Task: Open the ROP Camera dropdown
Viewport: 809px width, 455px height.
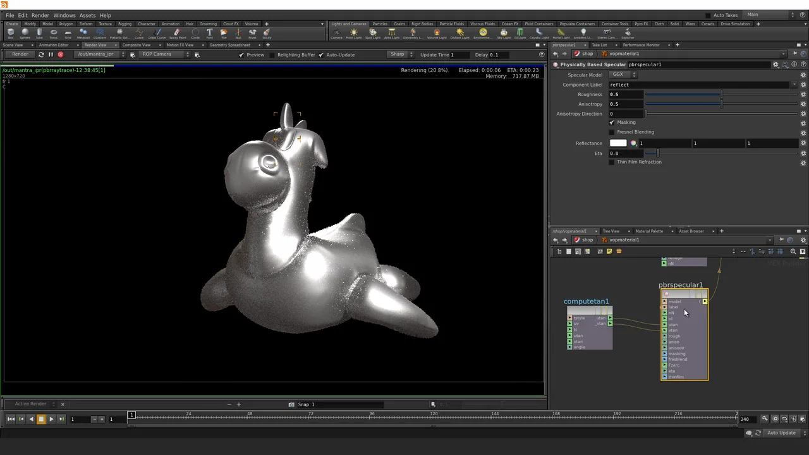Action: [x=164, y=54]
